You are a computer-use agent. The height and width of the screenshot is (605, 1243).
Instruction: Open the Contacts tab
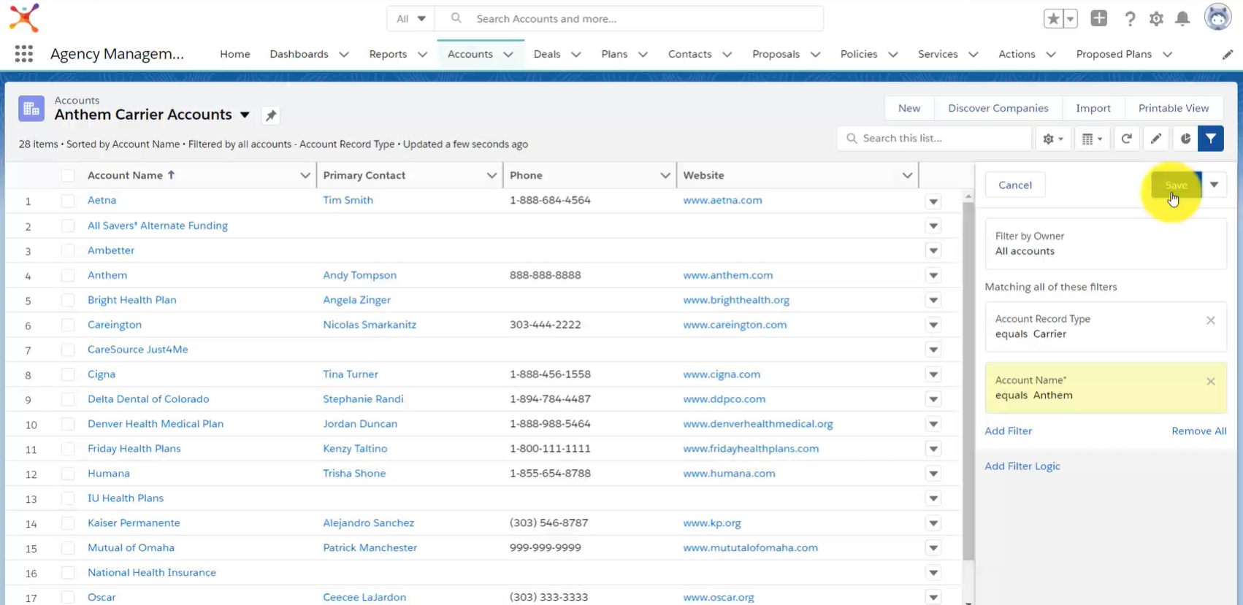coord(689,54)
